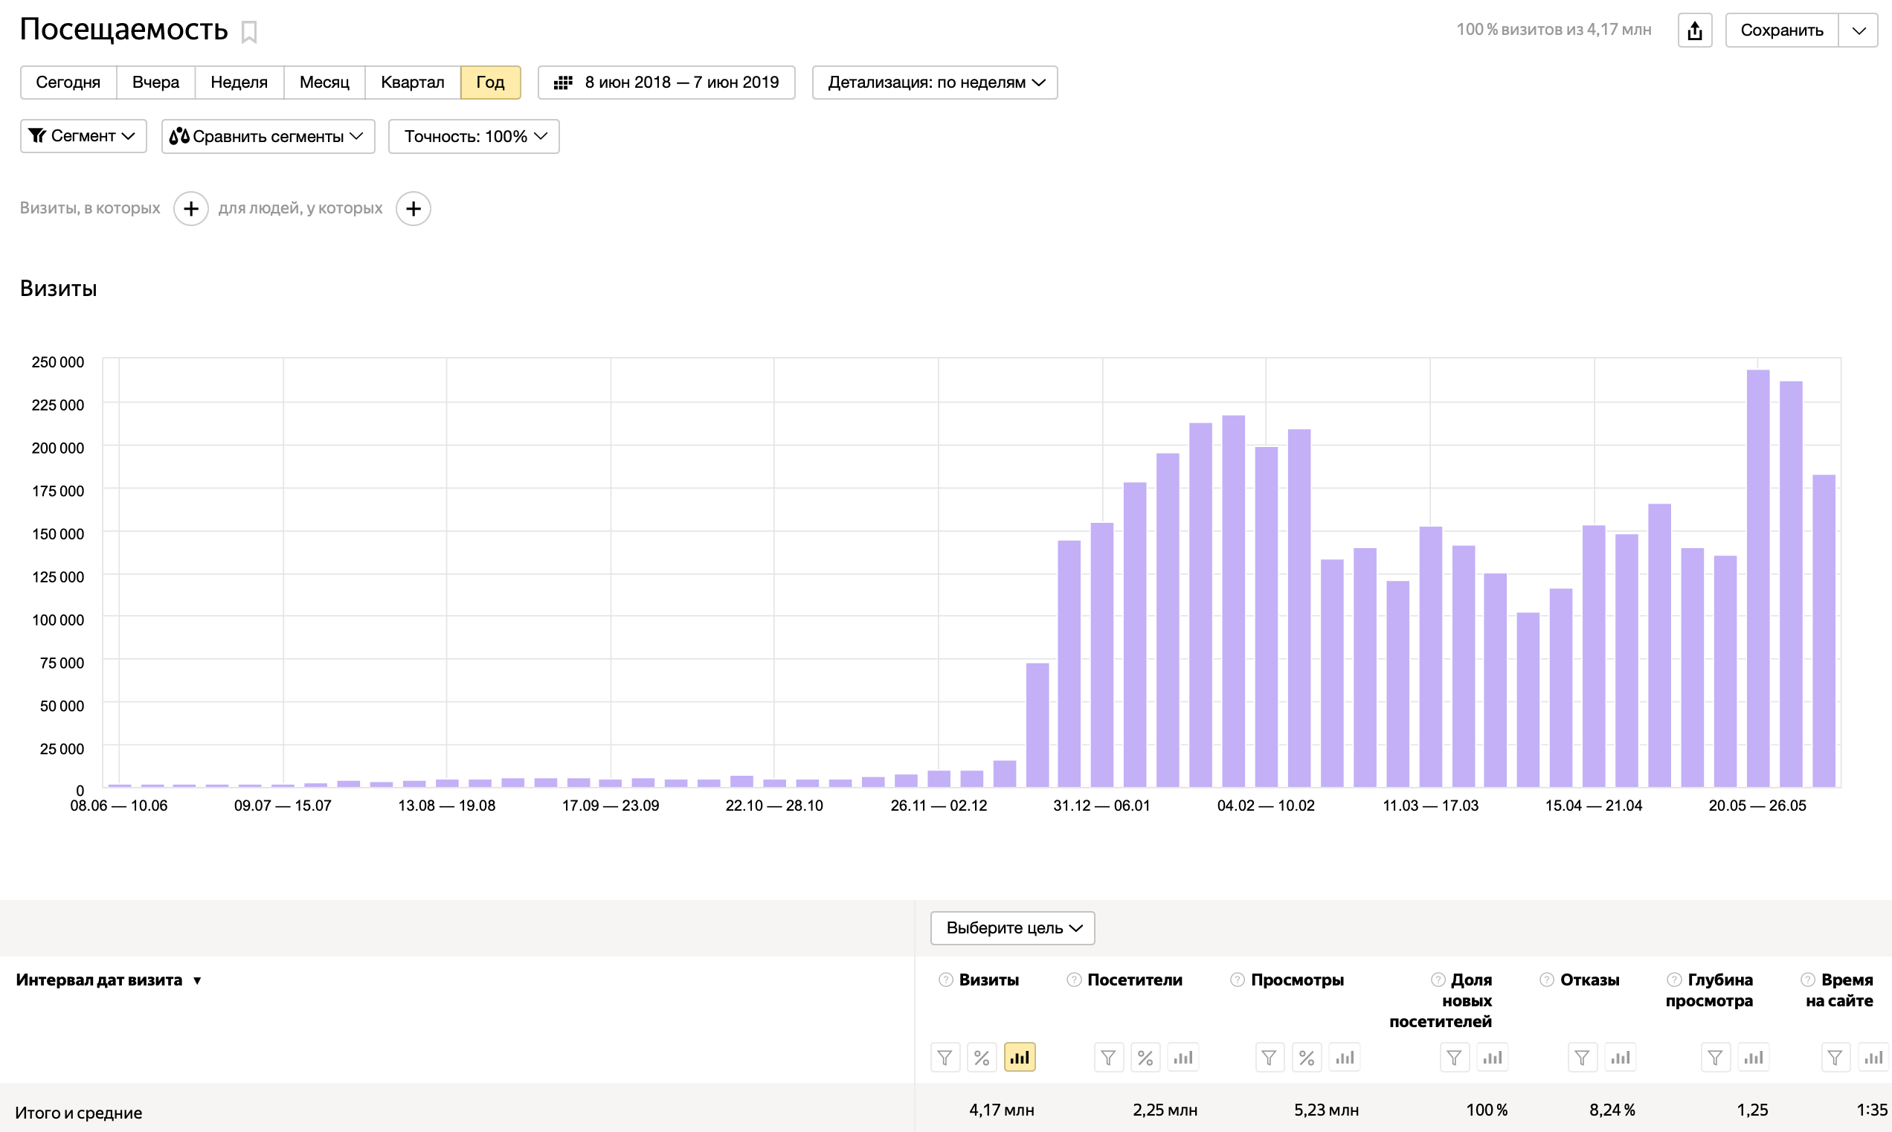Add condition для людей, у которых
The image size is (1892, 1132).
[x=413, y=208]
